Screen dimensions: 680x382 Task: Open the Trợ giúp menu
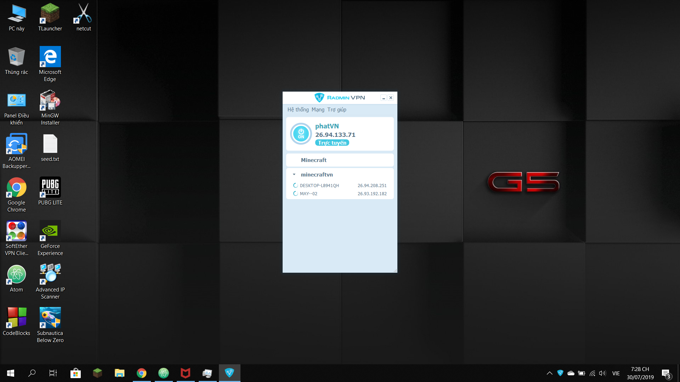pos(336,110)
